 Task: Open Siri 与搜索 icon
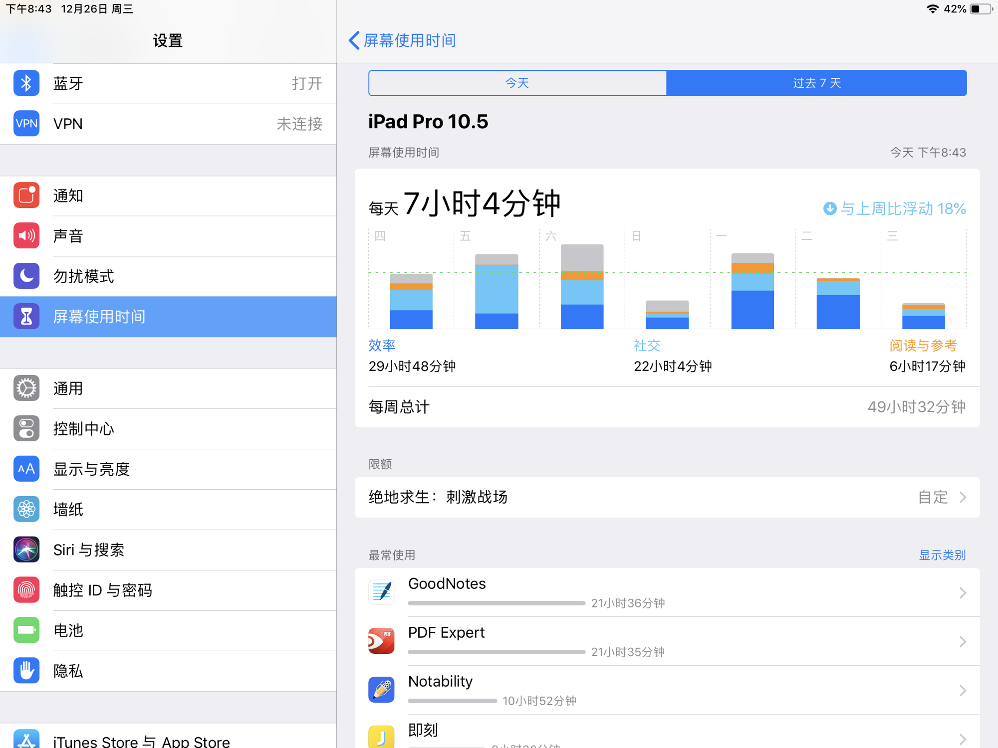[26, 550]
